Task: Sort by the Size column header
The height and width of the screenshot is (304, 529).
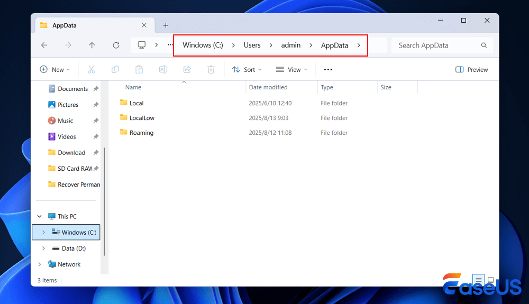Action: 386,87
